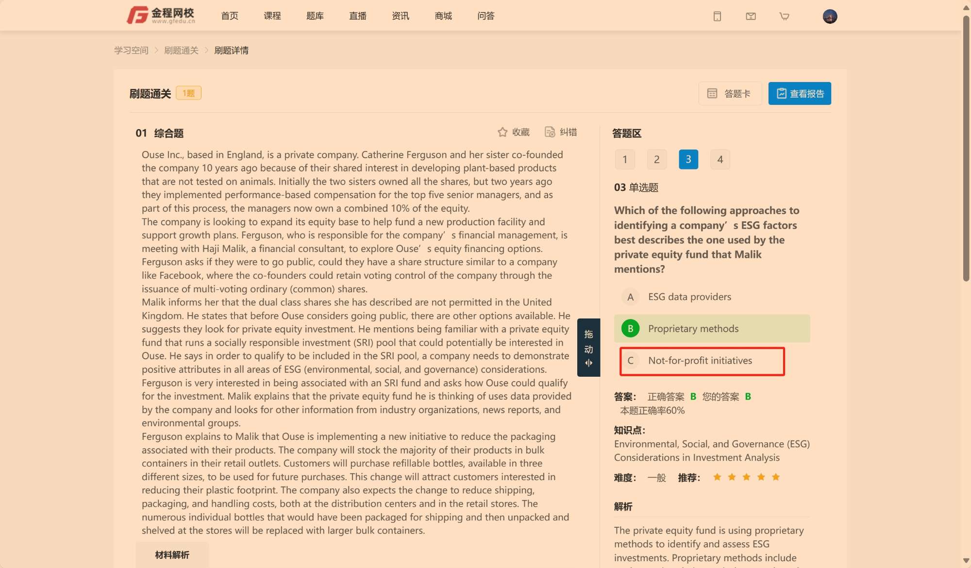Open the mobile device icon in header
Image resolution: width=971 pixels, height=568 pixels.
pyautogui.click(x=717, y=17)
